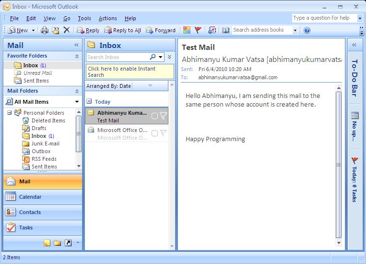The width and height of the screenshot is (366, 264).
Task: Click the Print toolbar icon
Action: [45, 30]
